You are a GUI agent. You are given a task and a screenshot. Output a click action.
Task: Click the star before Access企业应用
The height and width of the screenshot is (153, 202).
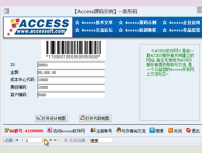[x=164, y=22]
